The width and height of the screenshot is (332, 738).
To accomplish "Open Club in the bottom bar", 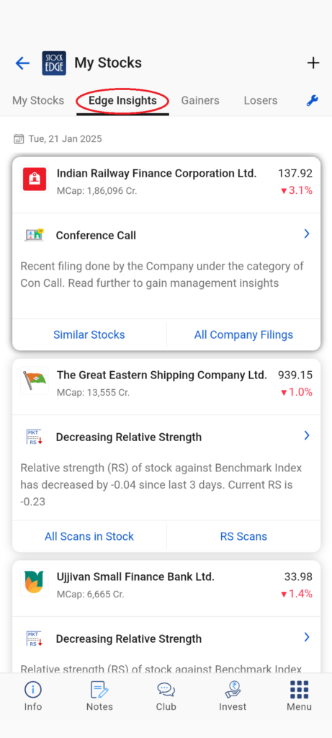I will point(166,696).
